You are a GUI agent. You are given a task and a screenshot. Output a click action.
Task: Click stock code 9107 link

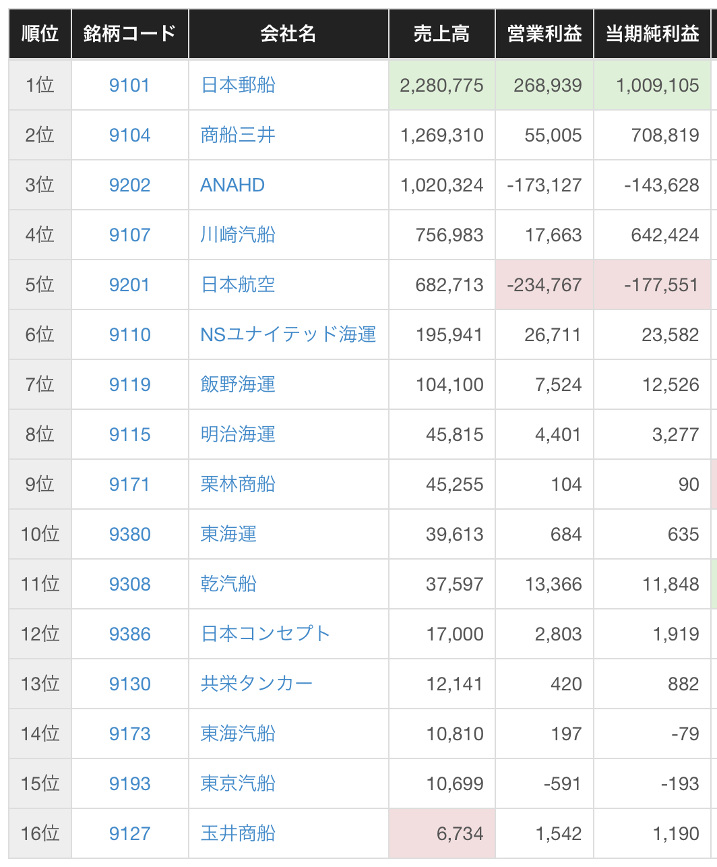point(129,235)
